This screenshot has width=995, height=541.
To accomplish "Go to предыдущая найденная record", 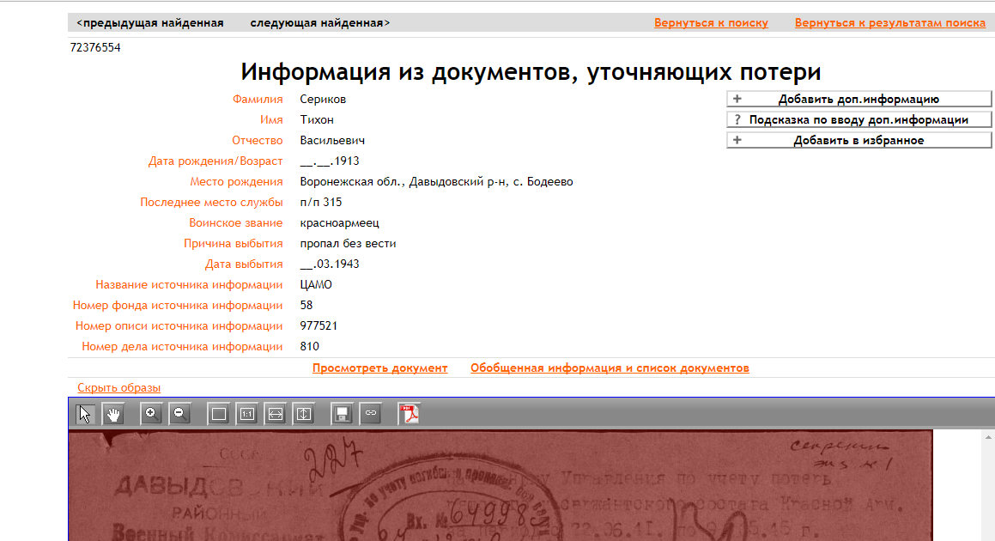I will (149, 23).
